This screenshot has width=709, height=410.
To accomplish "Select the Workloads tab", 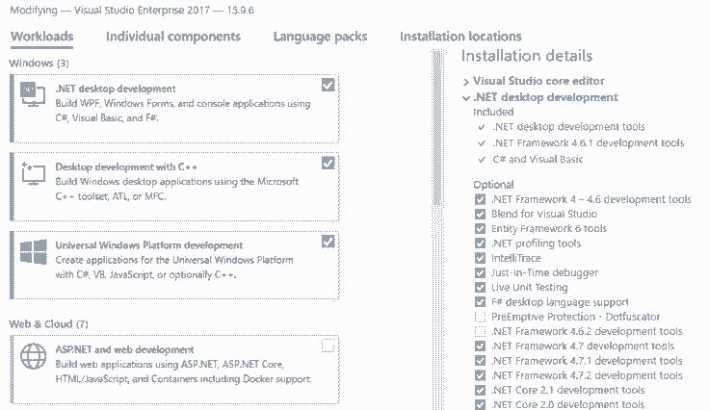I will [x=41, y=37].
